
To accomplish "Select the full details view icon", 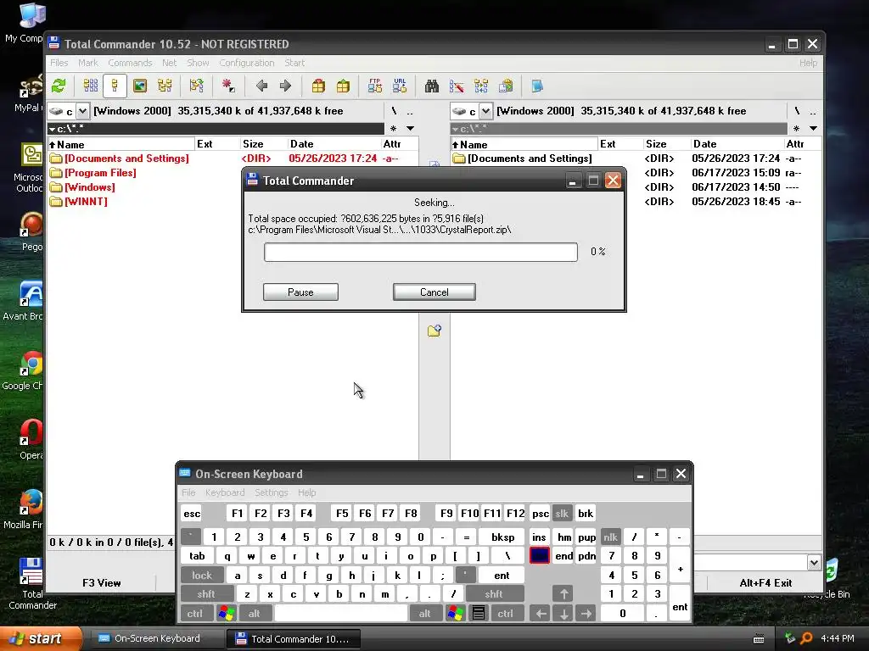I will (115, 86).
